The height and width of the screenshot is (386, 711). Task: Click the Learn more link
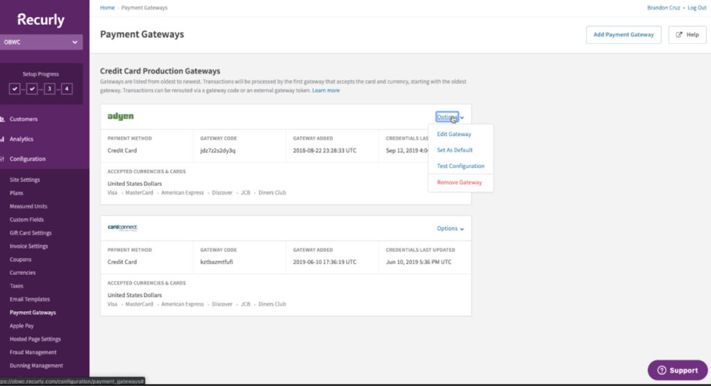[x=326, y=91]
